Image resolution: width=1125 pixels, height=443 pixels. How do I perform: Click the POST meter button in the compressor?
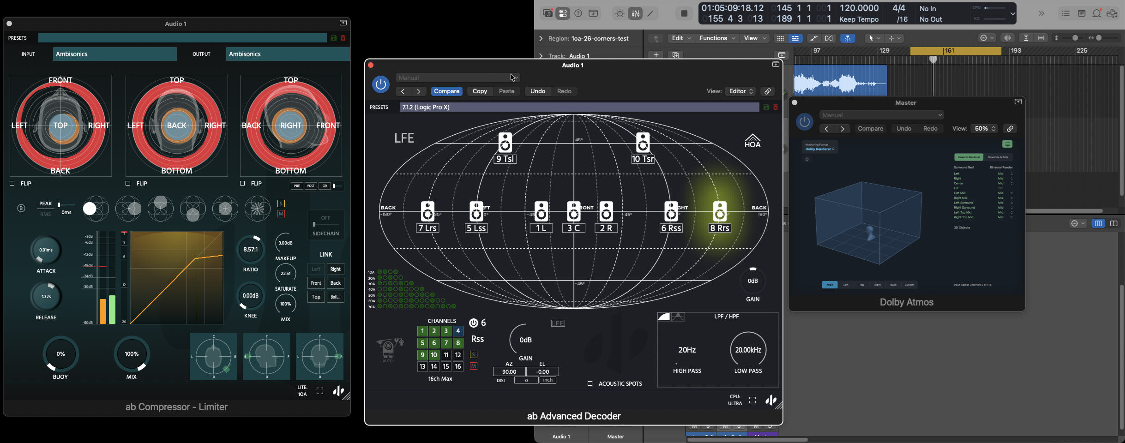311,186
